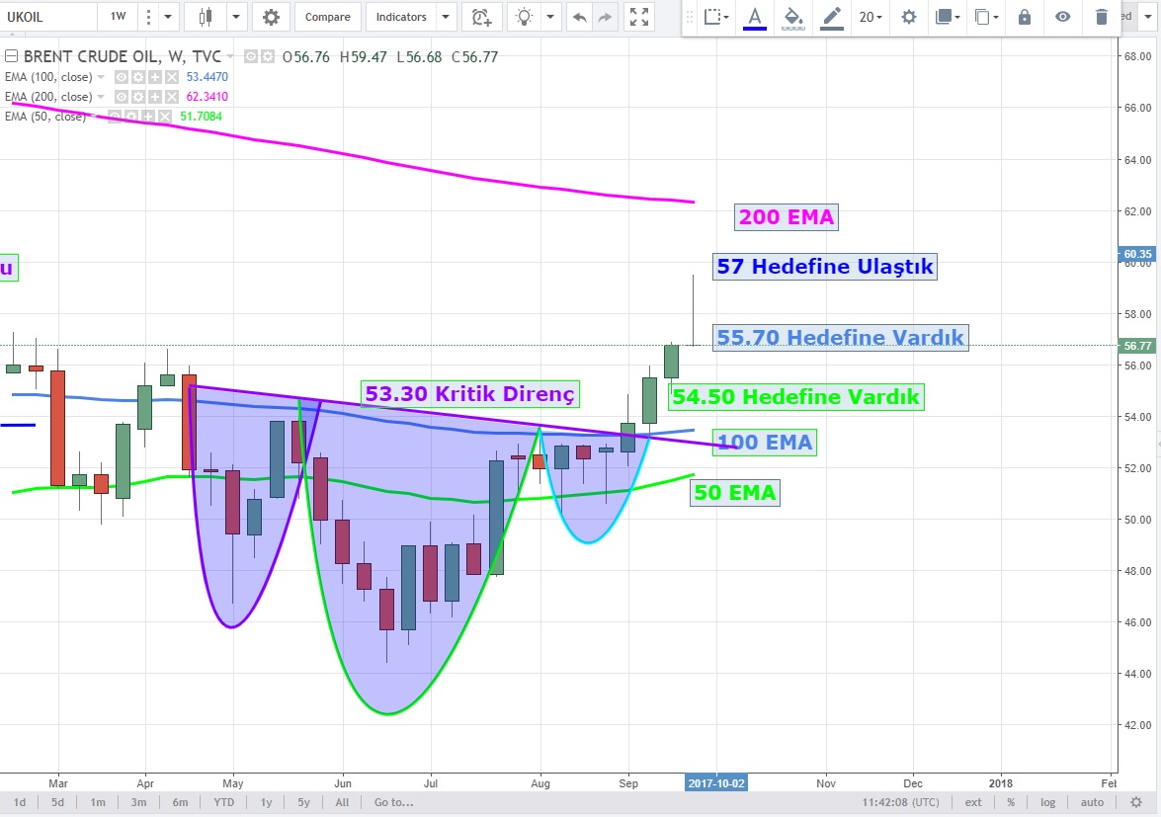Collapse the BRENT CRUDE OIL legend
Screen dimensions: 1161x817
click(11, 57)
